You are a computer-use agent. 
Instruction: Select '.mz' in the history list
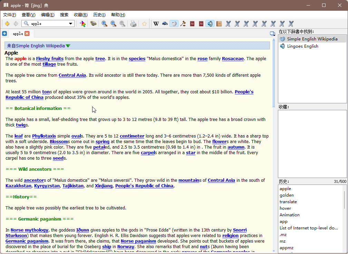click(311, 235)
